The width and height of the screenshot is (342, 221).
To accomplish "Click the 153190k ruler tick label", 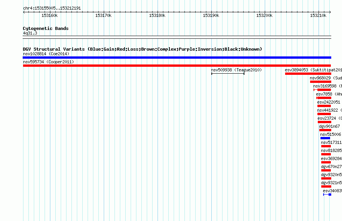I will coord(211,15).
